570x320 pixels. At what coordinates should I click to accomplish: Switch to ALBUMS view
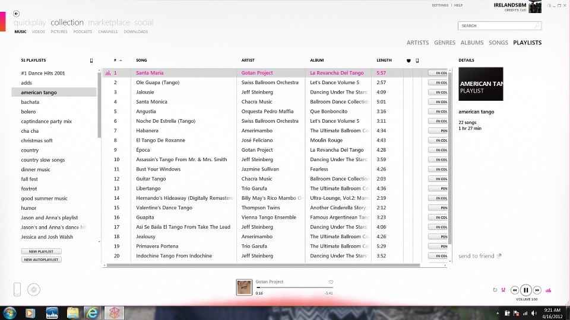pyautogui.click(x=472, y=43)
